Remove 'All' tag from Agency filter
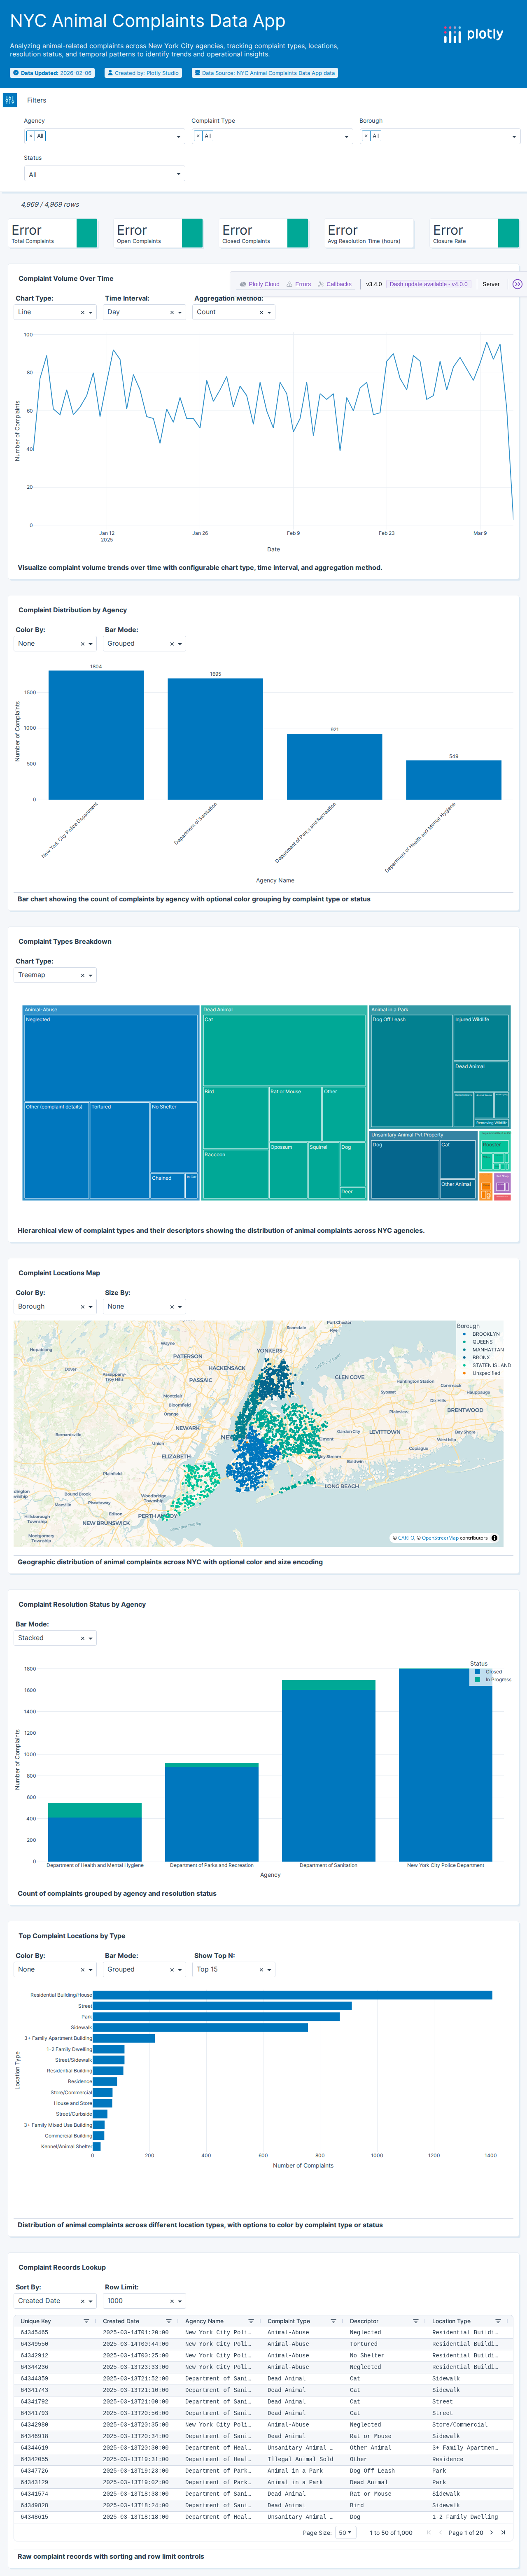Viewport: 527px width, 2576px height. point(30,136)
